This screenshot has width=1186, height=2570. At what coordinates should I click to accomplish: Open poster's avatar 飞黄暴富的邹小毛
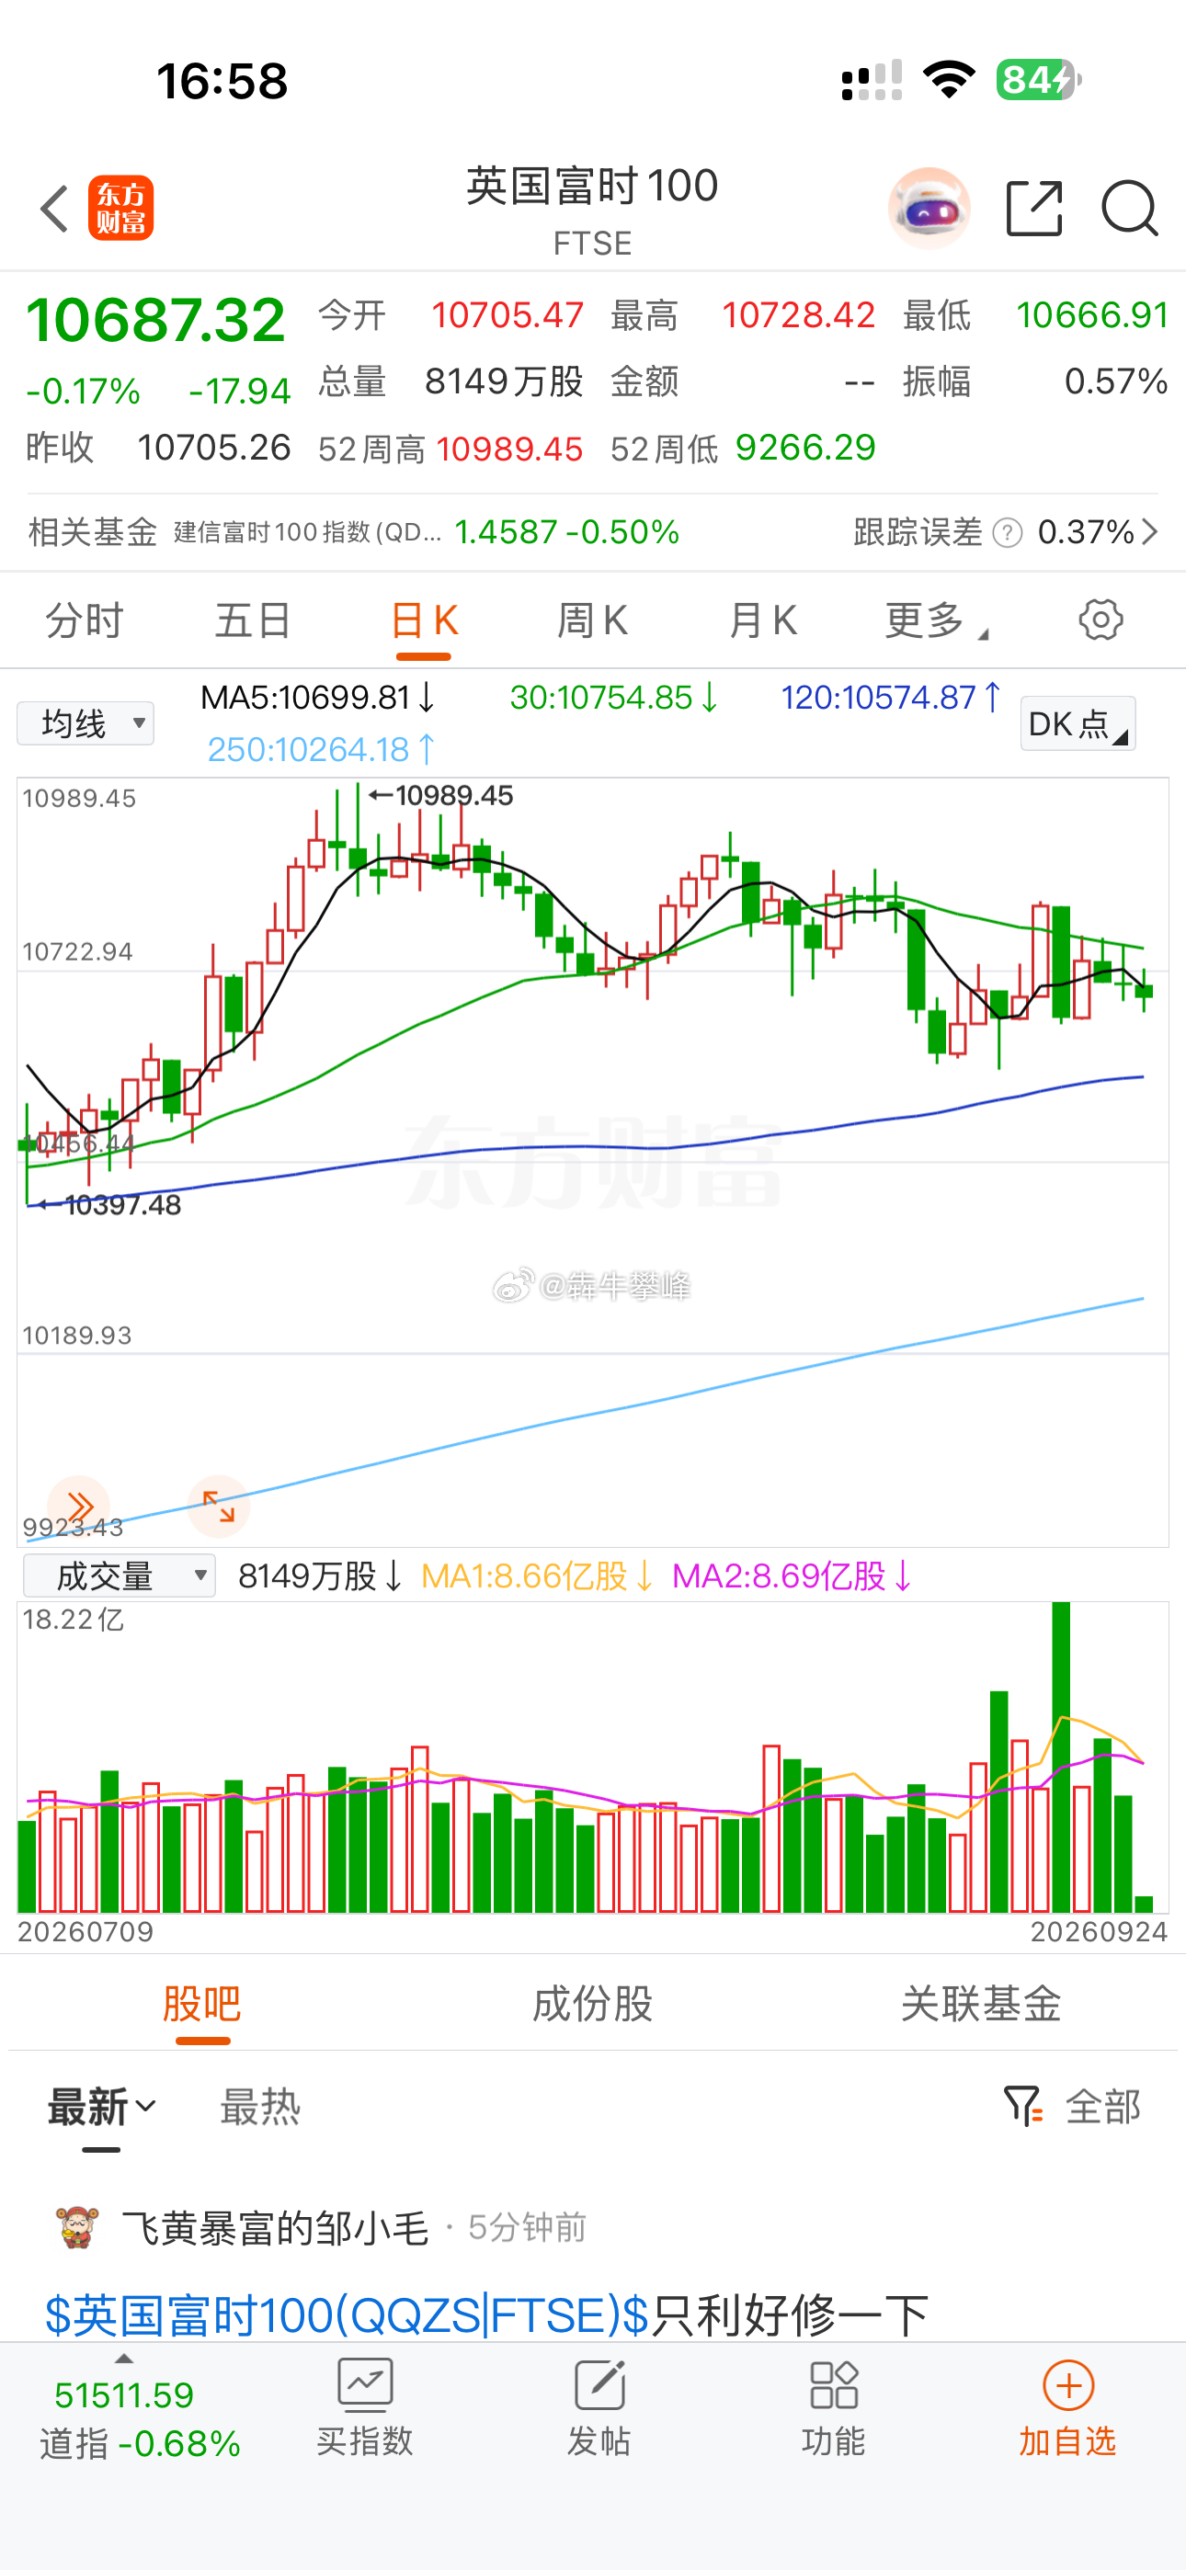(x=77, y=2228)
